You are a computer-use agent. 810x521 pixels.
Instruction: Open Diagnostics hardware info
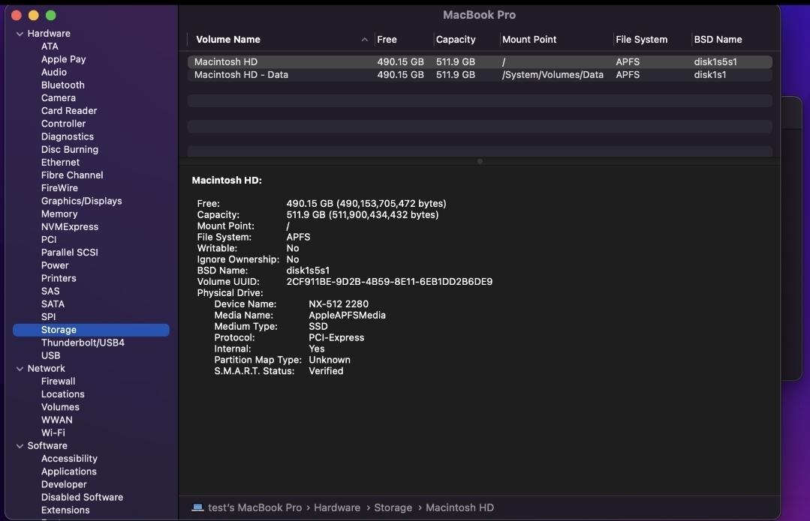(67, 136)
